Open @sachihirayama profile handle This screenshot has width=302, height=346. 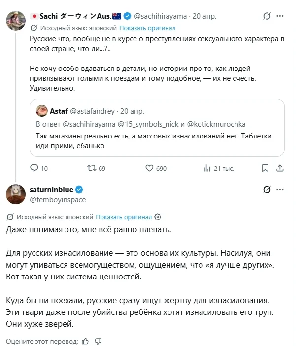coord(161,16)
